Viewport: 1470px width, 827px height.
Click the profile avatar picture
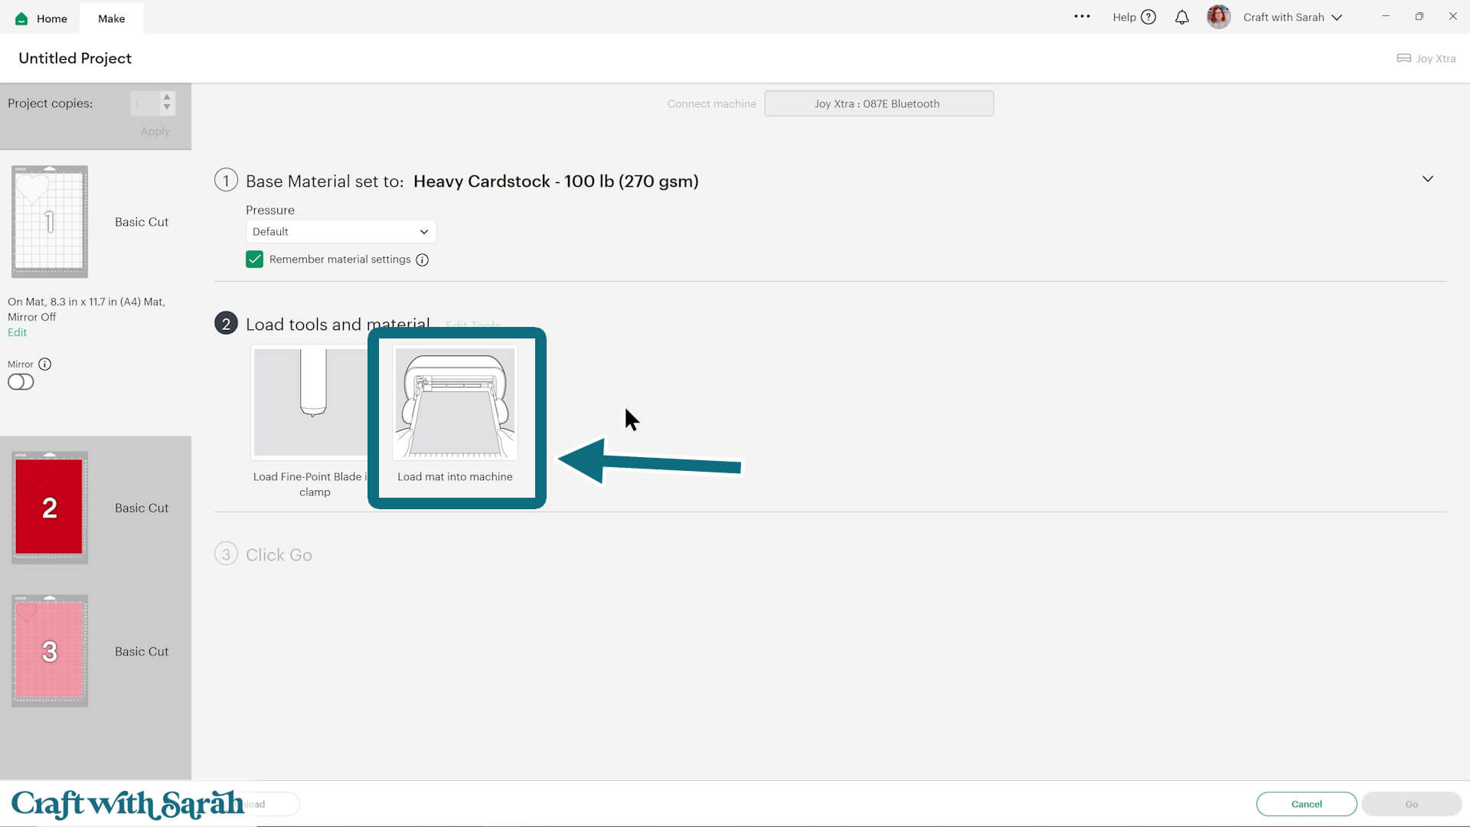pyautogui.click(x=1218, y=17)
